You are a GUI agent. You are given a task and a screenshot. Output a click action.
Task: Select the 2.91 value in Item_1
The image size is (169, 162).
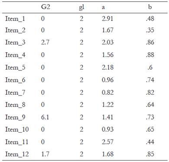pyautogui.click(x=107, y=19)
